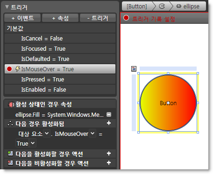Click the red record dot beside IsMouseOver trigger
Screen dimensions: 213x174
coord(9,69)
